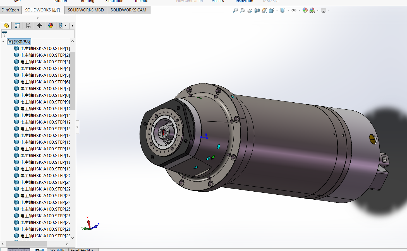Screen dimensions: 407x251
Task: Click the Simulation menu item
Action: tap(114, 1)
